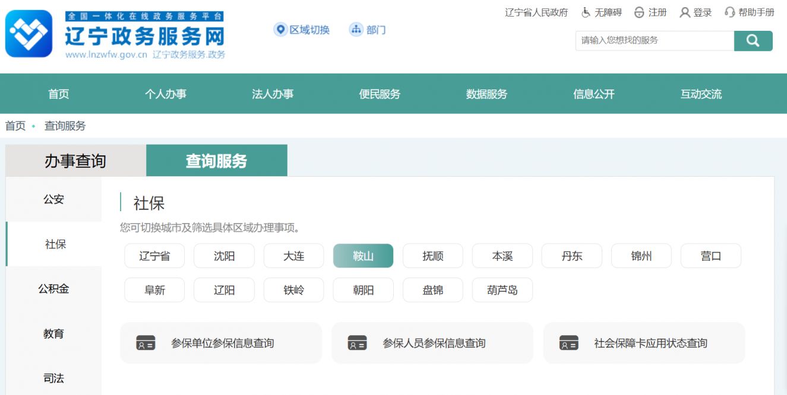Click the 登录 user icon
The height and width of the screenshot is (395, 787).
685,12
